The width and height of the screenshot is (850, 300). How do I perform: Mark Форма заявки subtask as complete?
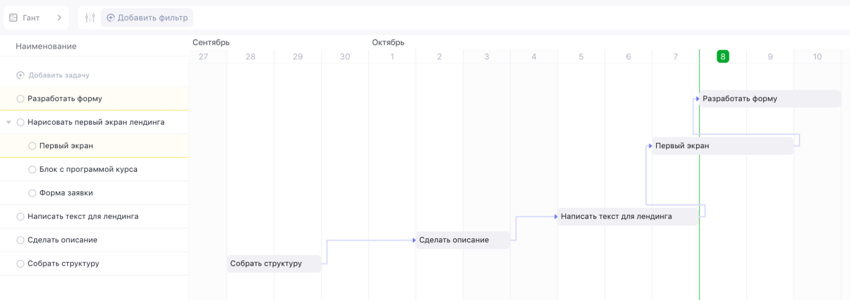32,193
